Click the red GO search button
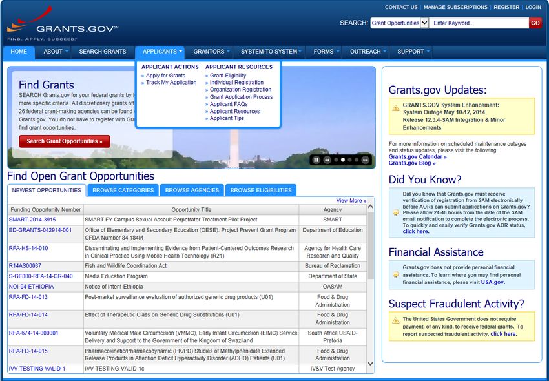The width and height of the screenshot is (549, 381). pyautogui.click(x=535, y=23)
